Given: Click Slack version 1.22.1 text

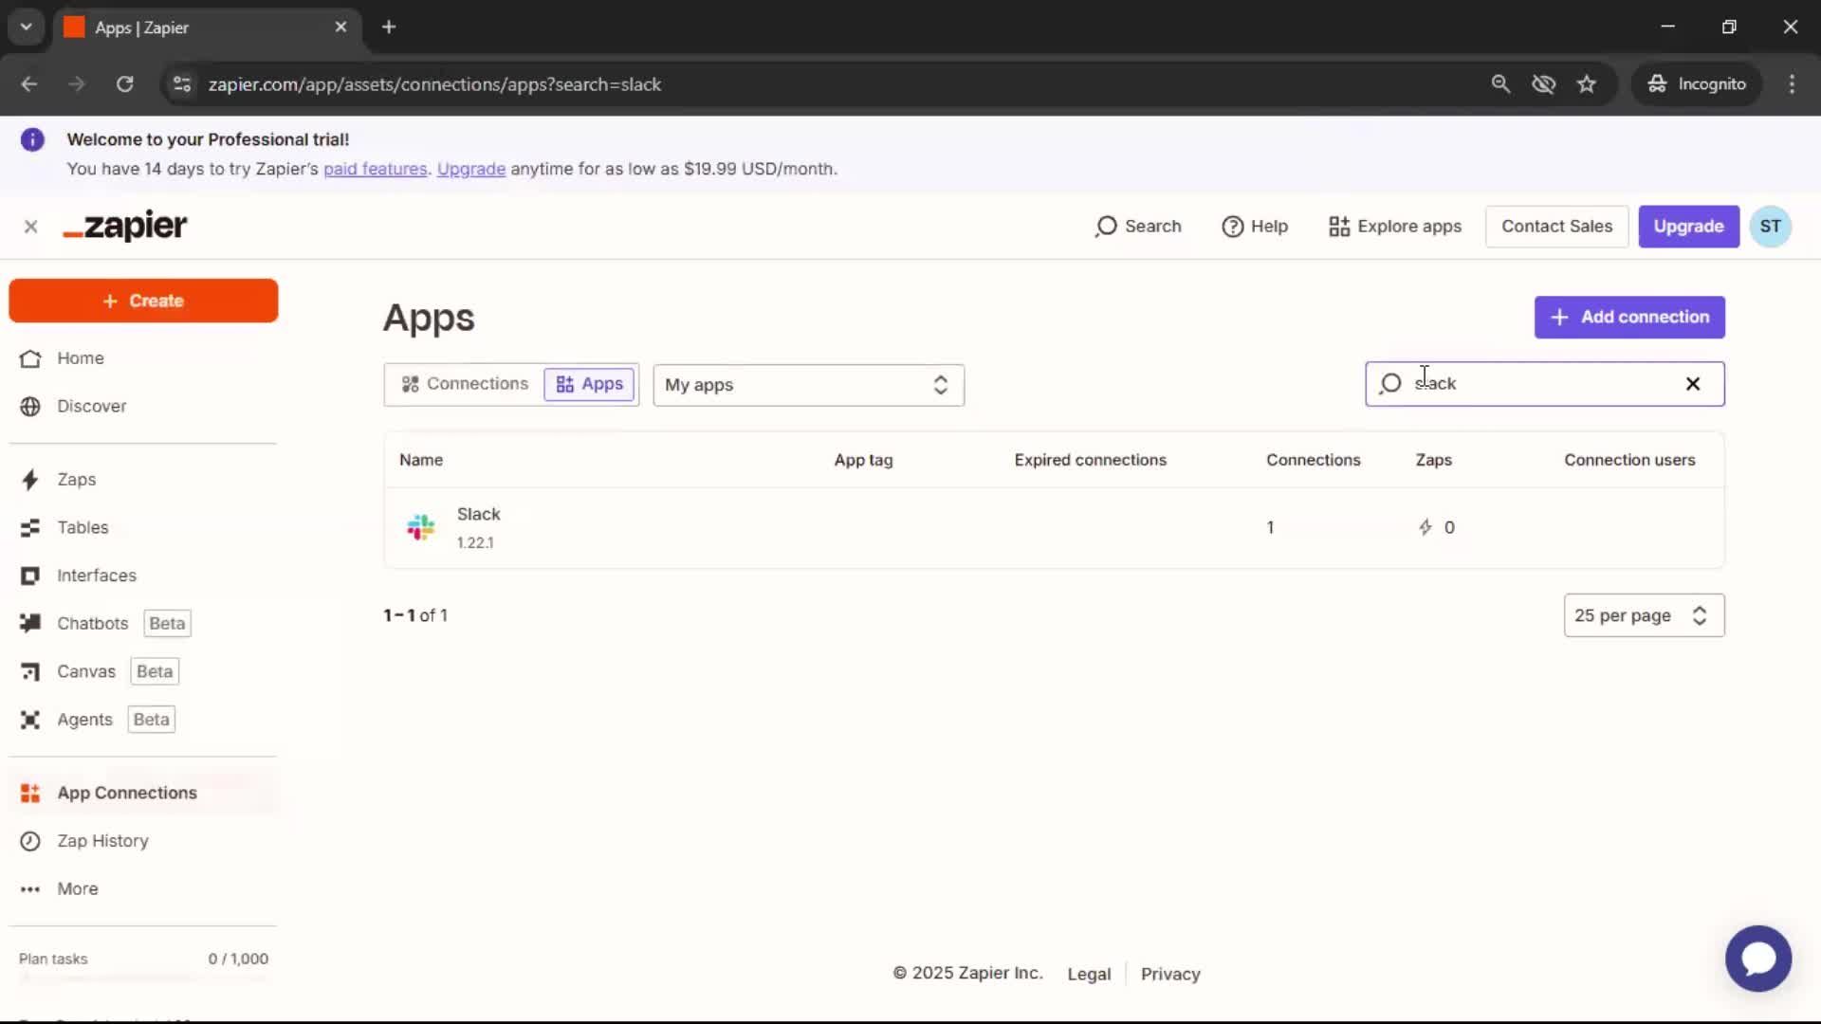Looking at the screenshot, I should [475, 543].
